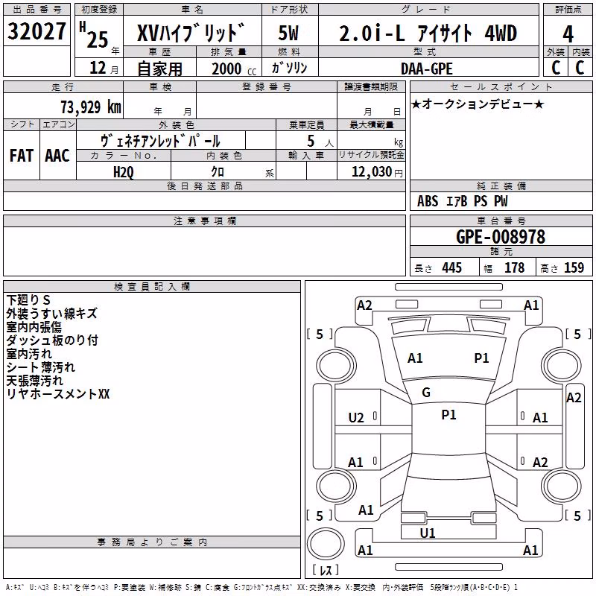Click the shift value FAT
The image size is (596, 596).
point(22,156)
